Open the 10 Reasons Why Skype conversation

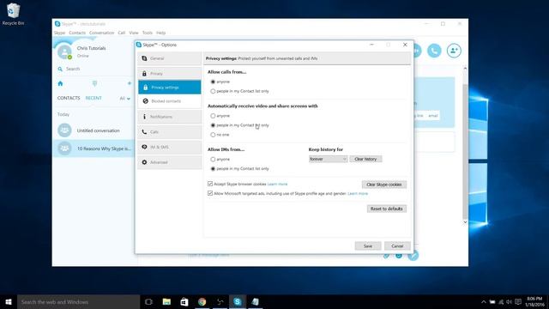pos(94,148)
